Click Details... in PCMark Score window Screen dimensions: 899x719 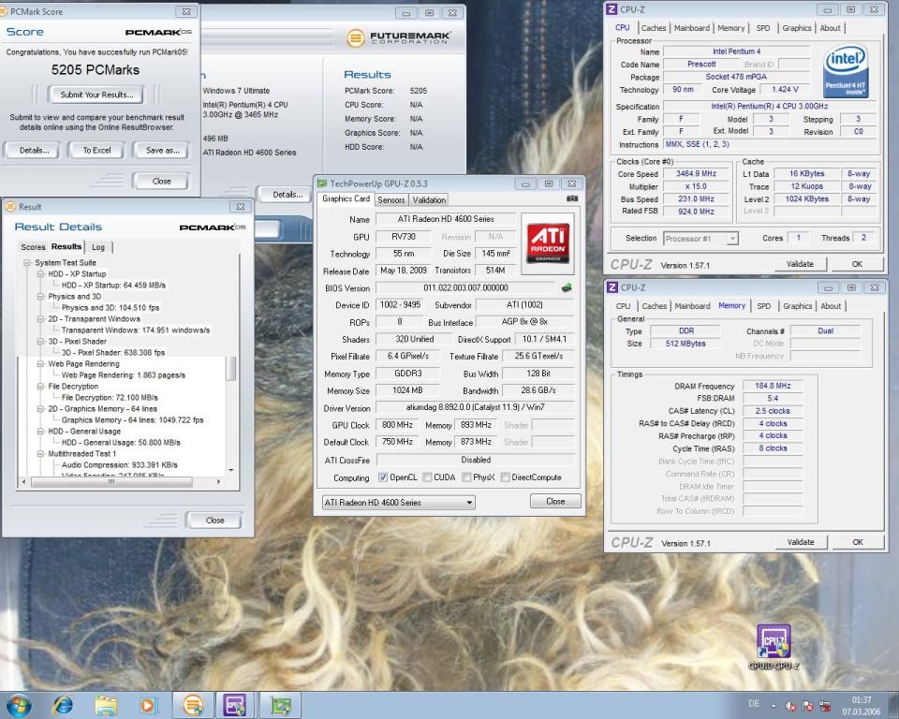pos(34,150)
